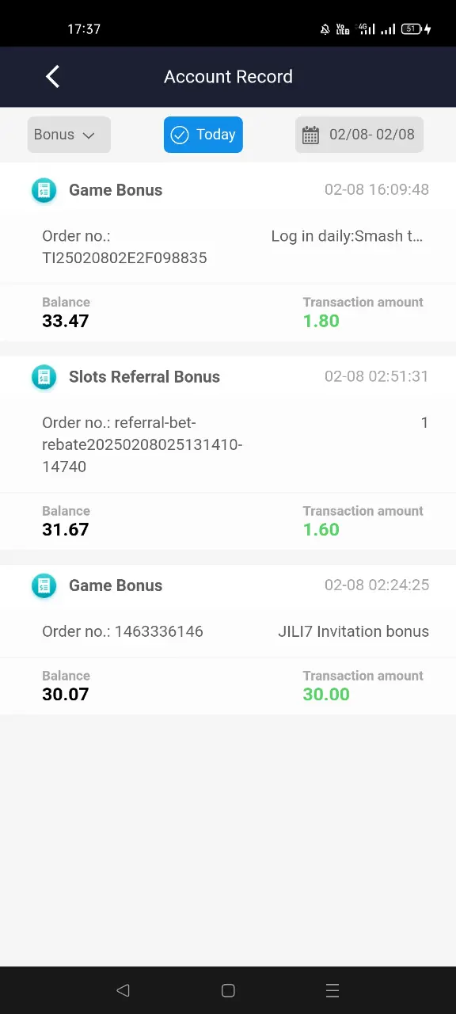Image resolution: width=456 pixels, height=1014 pixels.
Task: Click the receipt icon beside first Game Bonus
Action: pos(44,190)
